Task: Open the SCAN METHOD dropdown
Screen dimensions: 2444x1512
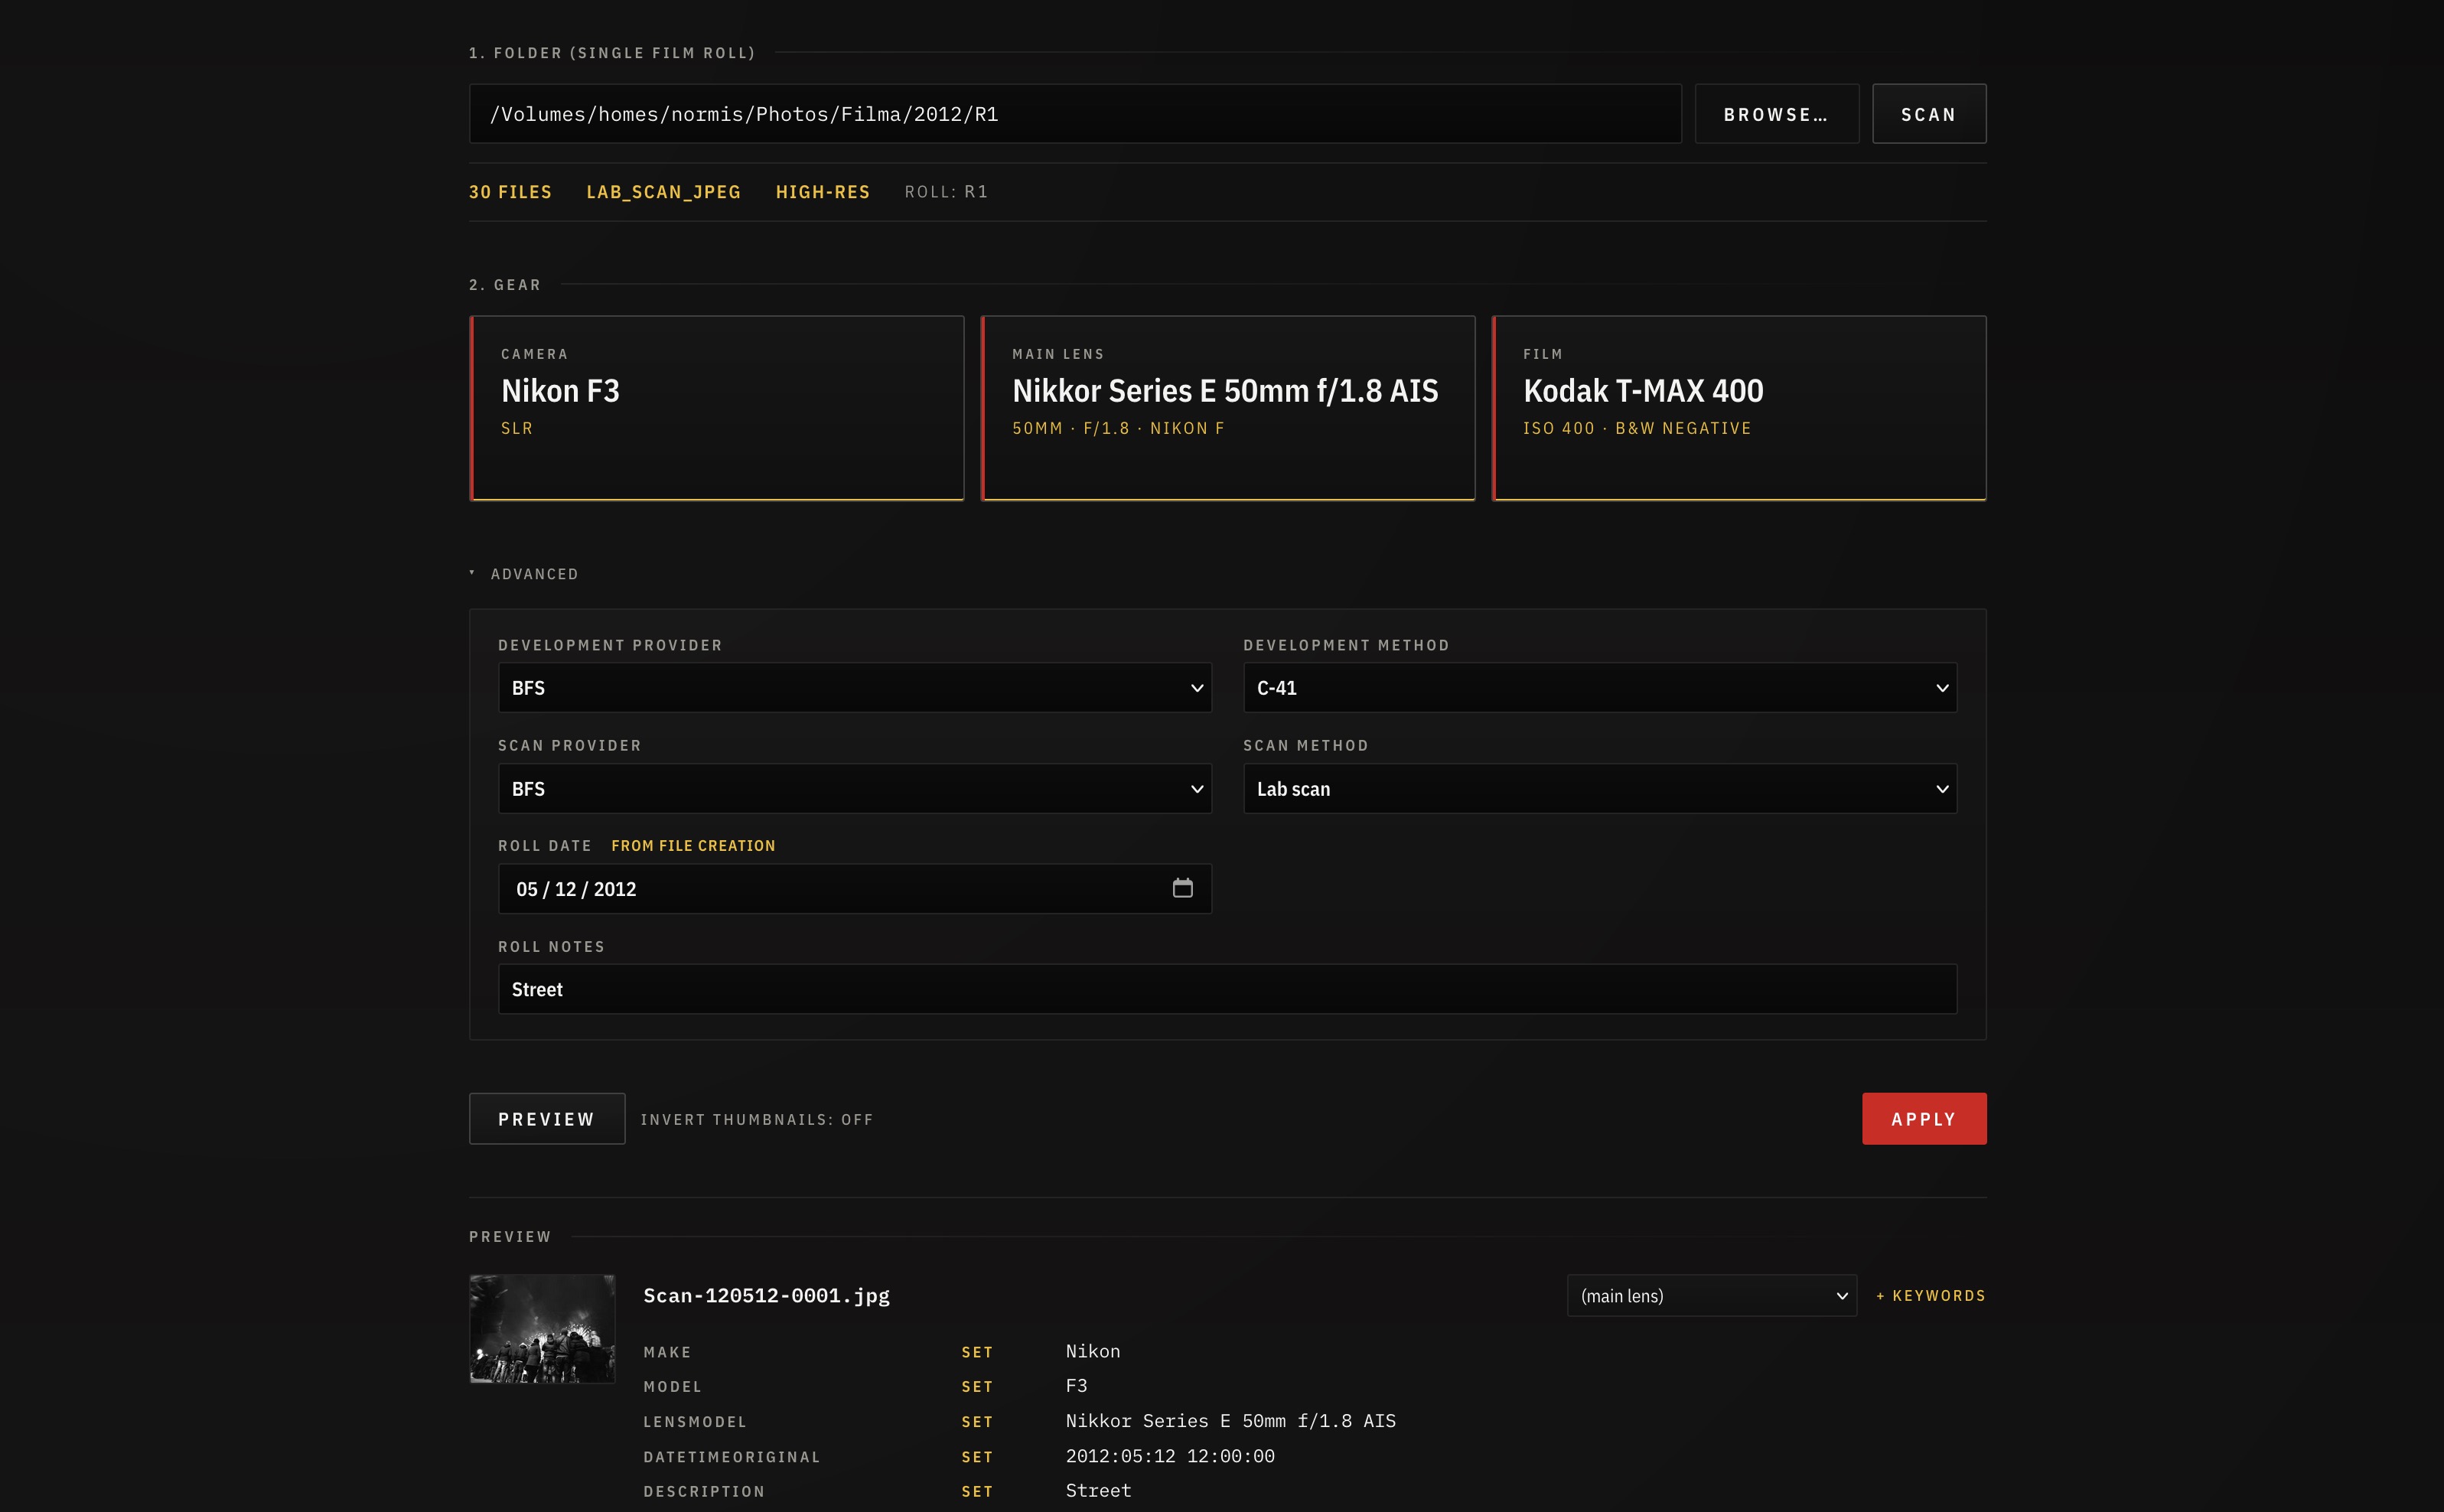Action: (1598, 788)
